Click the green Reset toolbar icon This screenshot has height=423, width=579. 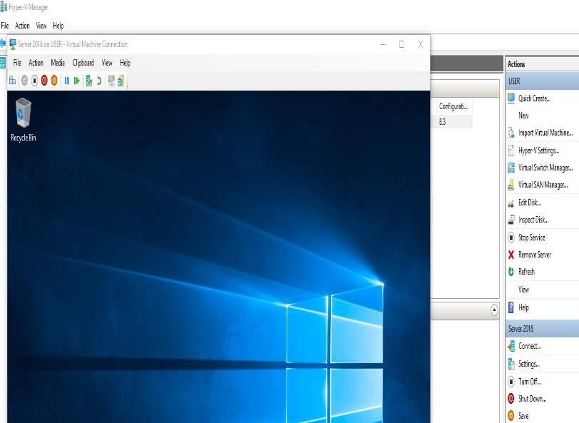pyautogui.click(x=77, y=80)
